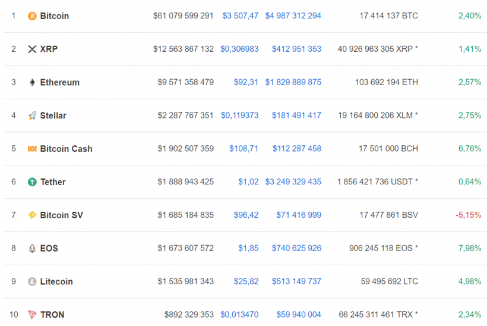Screen dimensions: 487x326
Task: Click Bitcoin Cash change 6,76%
Action: pos(470,149)
